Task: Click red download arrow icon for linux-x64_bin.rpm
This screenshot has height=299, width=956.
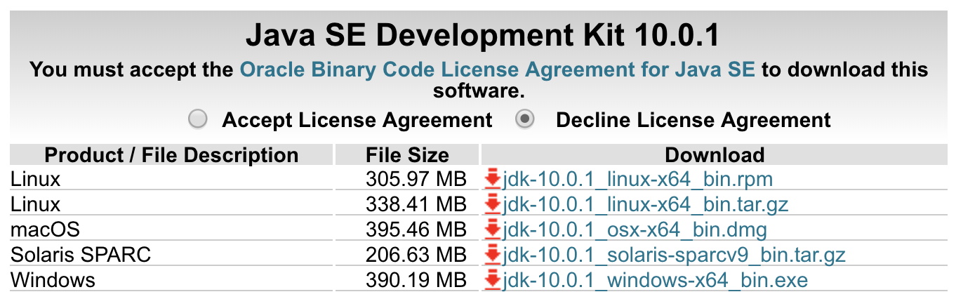Action: 493,180
